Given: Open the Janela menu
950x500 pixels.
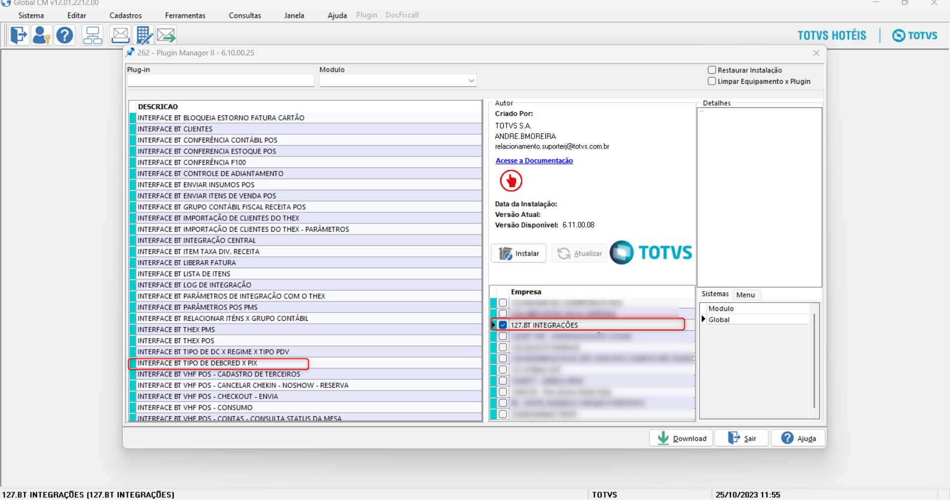Looking at the screenshot, I should point(294,15).
